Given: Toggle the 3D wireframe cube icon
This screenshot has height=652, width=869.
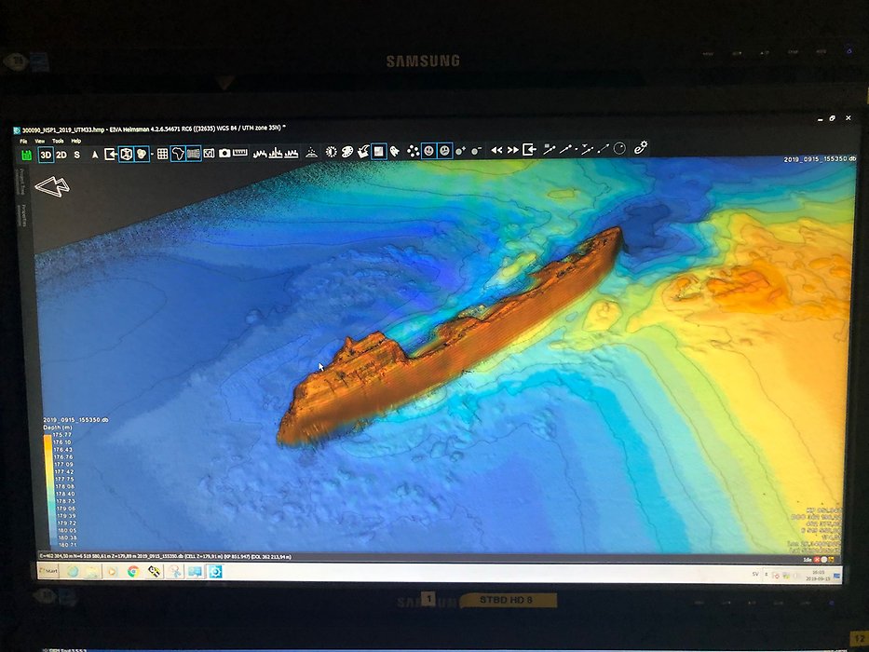Looking at the screenshot, I should [127, 154].
